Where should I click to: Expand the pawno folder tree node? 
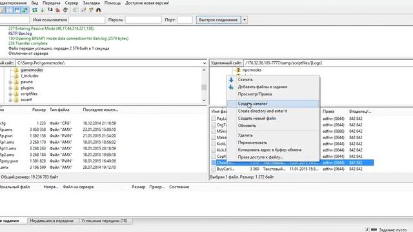click(10, 82)
